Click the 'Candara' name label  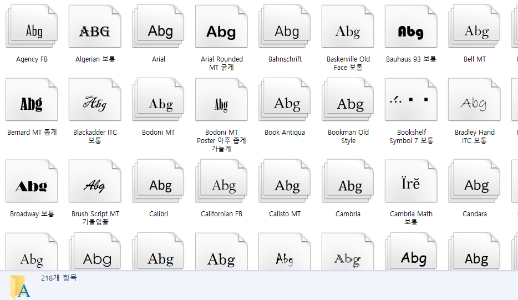coord(475,213)
